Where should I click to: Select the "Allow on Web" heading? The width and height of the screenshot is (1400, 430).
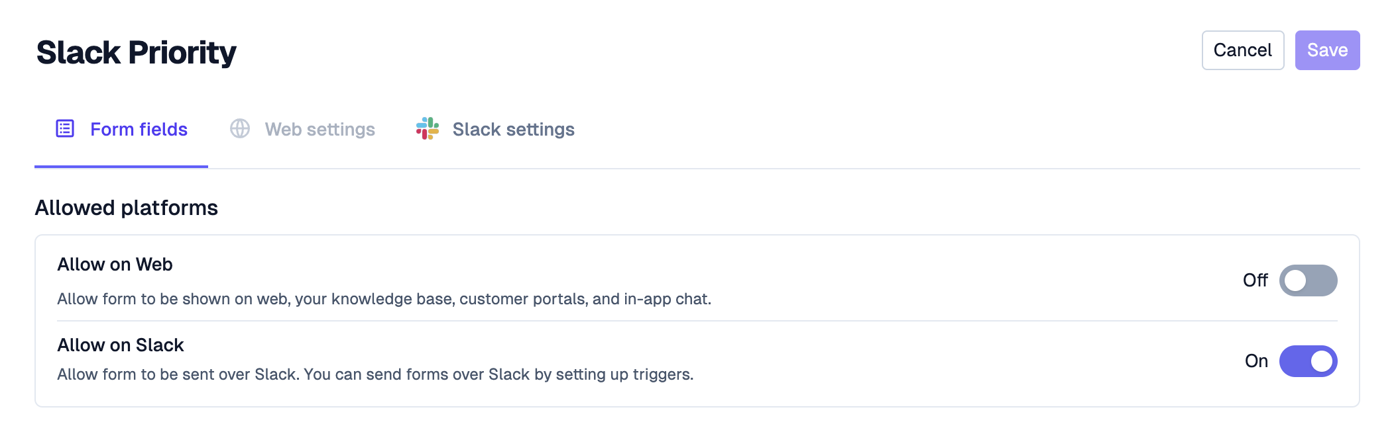pos(115,265)
